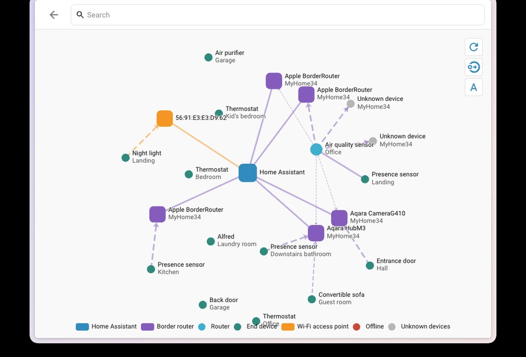The width and height of the screenshot is (526, 357).
Task: Select the Presence sensor Landing node
Action: (365, 179)
